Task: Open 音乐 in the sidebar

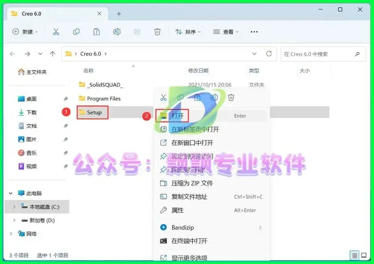Action: (27, 153)
